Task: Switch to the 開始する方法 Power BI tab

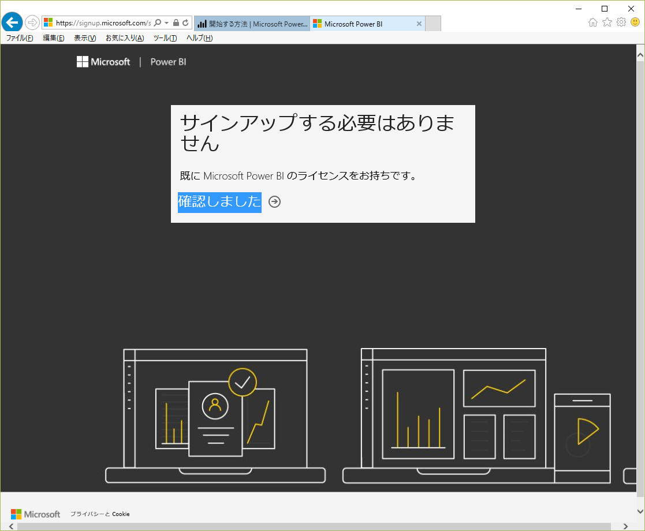Action: pos(252,24)
